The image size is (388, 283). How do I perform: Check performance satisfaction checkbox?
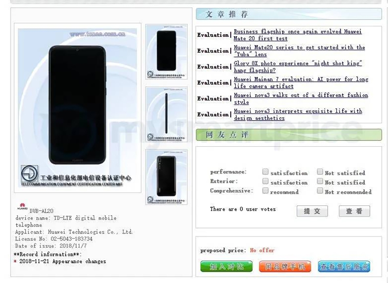tap(265, 172)
